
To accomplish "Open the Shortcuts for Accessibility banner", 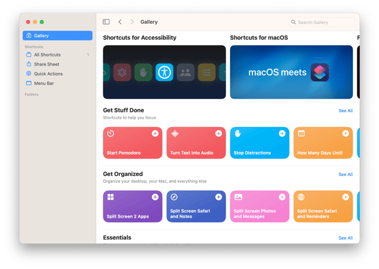I will 164,72.
